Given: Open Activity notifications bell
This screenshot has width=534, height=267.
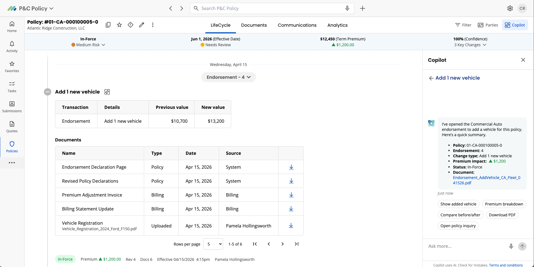Looking at the screenshot, I should point(12,47).
